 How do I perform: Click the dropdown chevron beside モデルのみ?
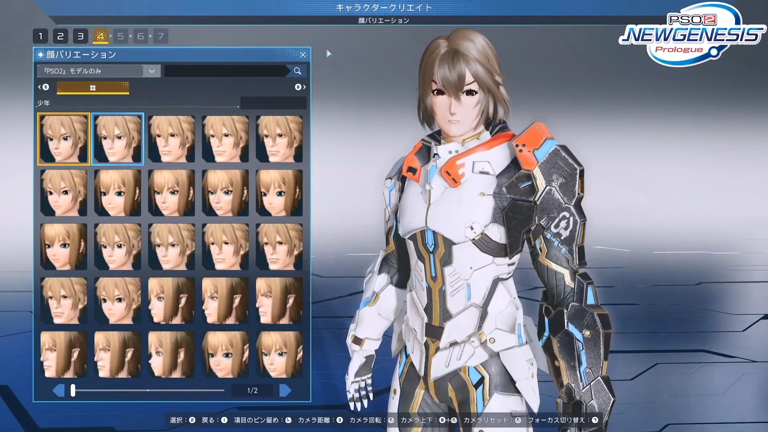(152, 71)
